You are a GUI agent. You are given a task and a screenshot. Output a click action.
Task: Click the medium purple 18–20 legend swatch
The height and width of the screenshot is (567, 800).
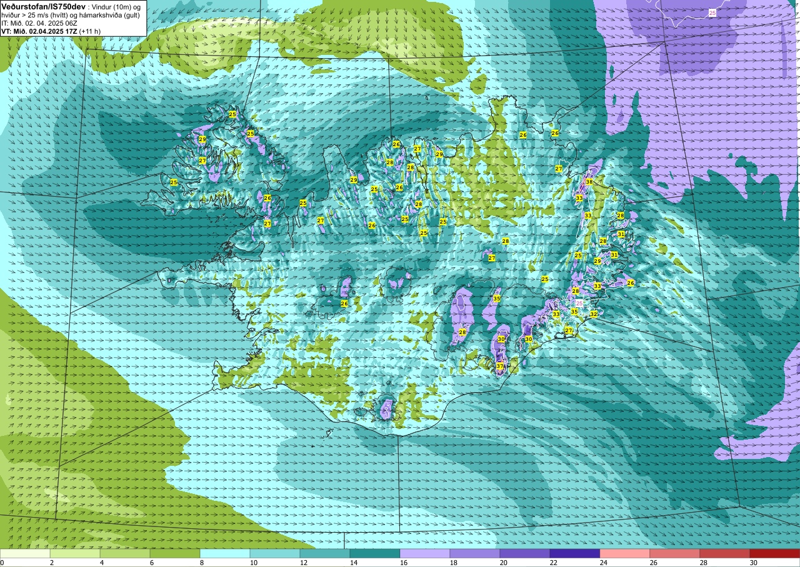pyautogui.click(x=475, y=553)
